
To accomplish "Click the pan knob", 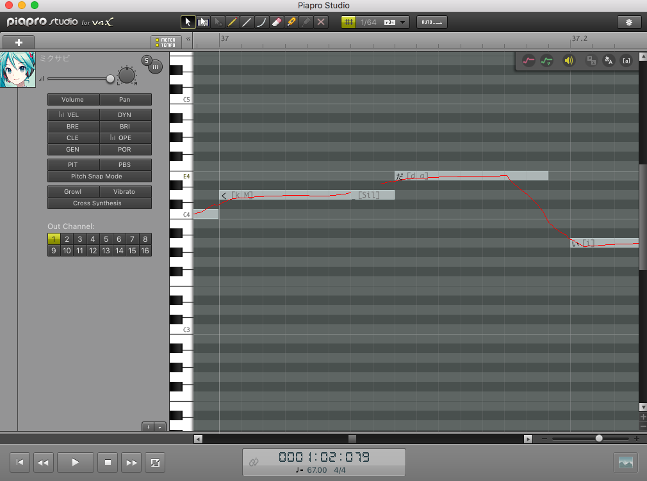I will [x=126, y=75].
